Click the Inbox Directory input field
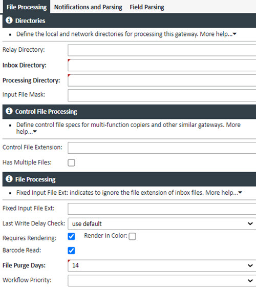 point(162,65)
